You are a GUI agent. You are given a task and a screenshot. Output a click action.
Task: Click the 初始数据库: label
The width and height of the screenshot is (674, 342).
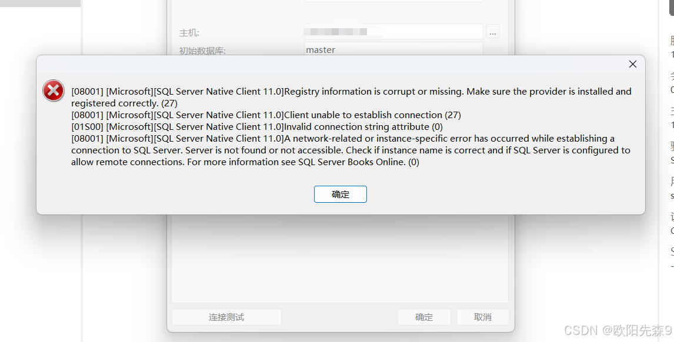click(x=202, y=51)
